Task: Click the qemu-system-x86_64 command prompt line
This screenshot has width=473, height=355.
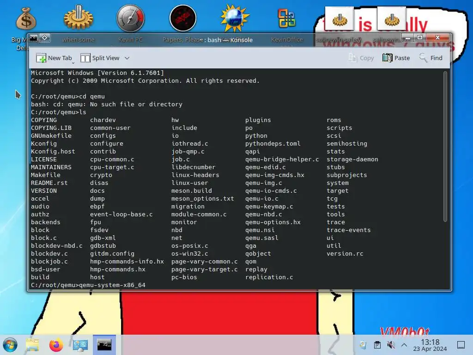Action: point(88,285)
